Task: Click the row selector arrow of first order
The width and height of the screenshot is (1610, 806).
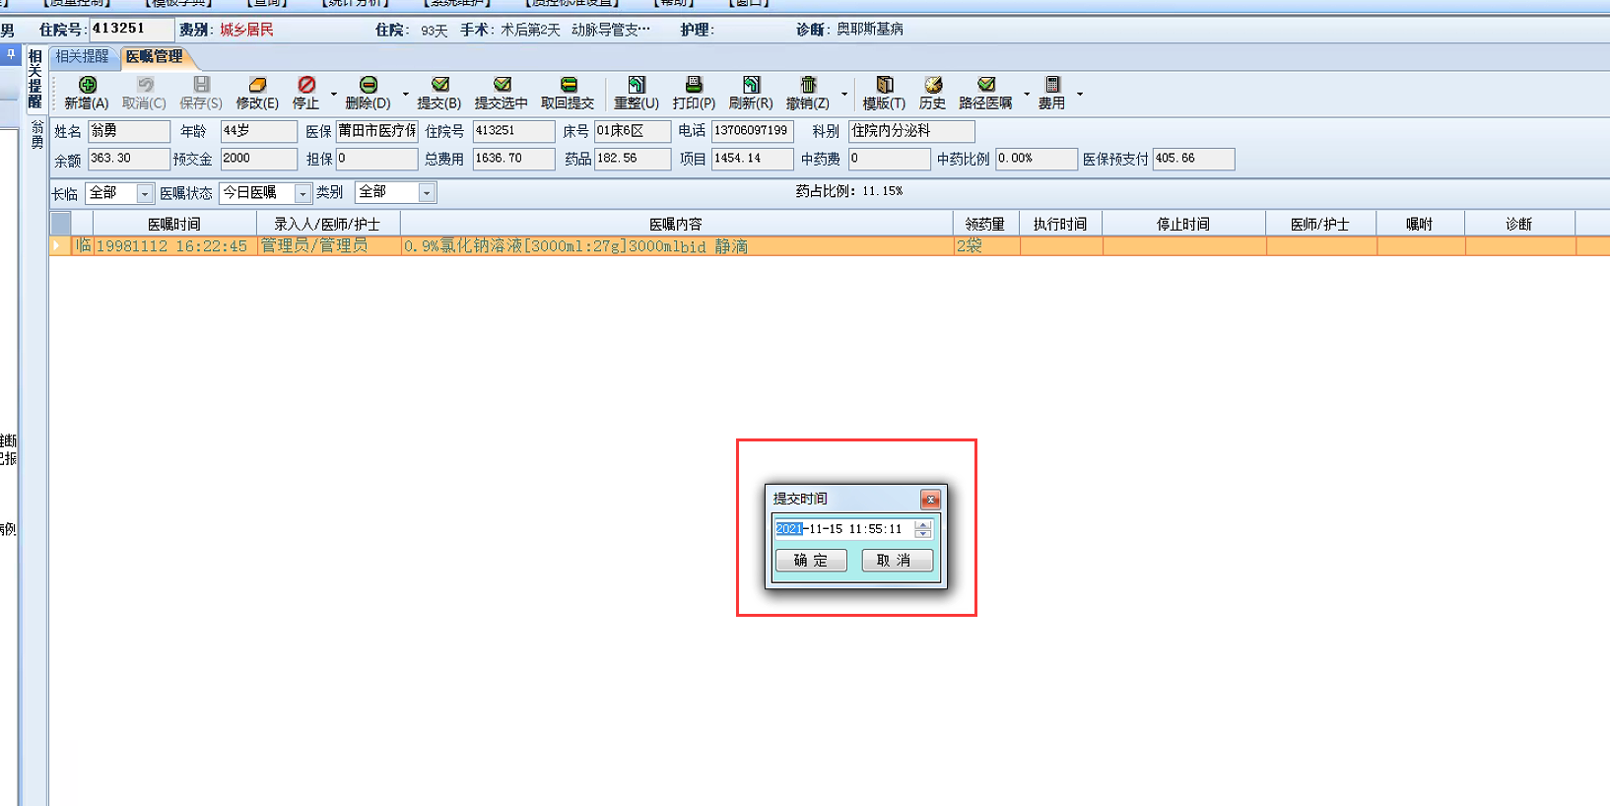Action: click(x=60, y=246)
